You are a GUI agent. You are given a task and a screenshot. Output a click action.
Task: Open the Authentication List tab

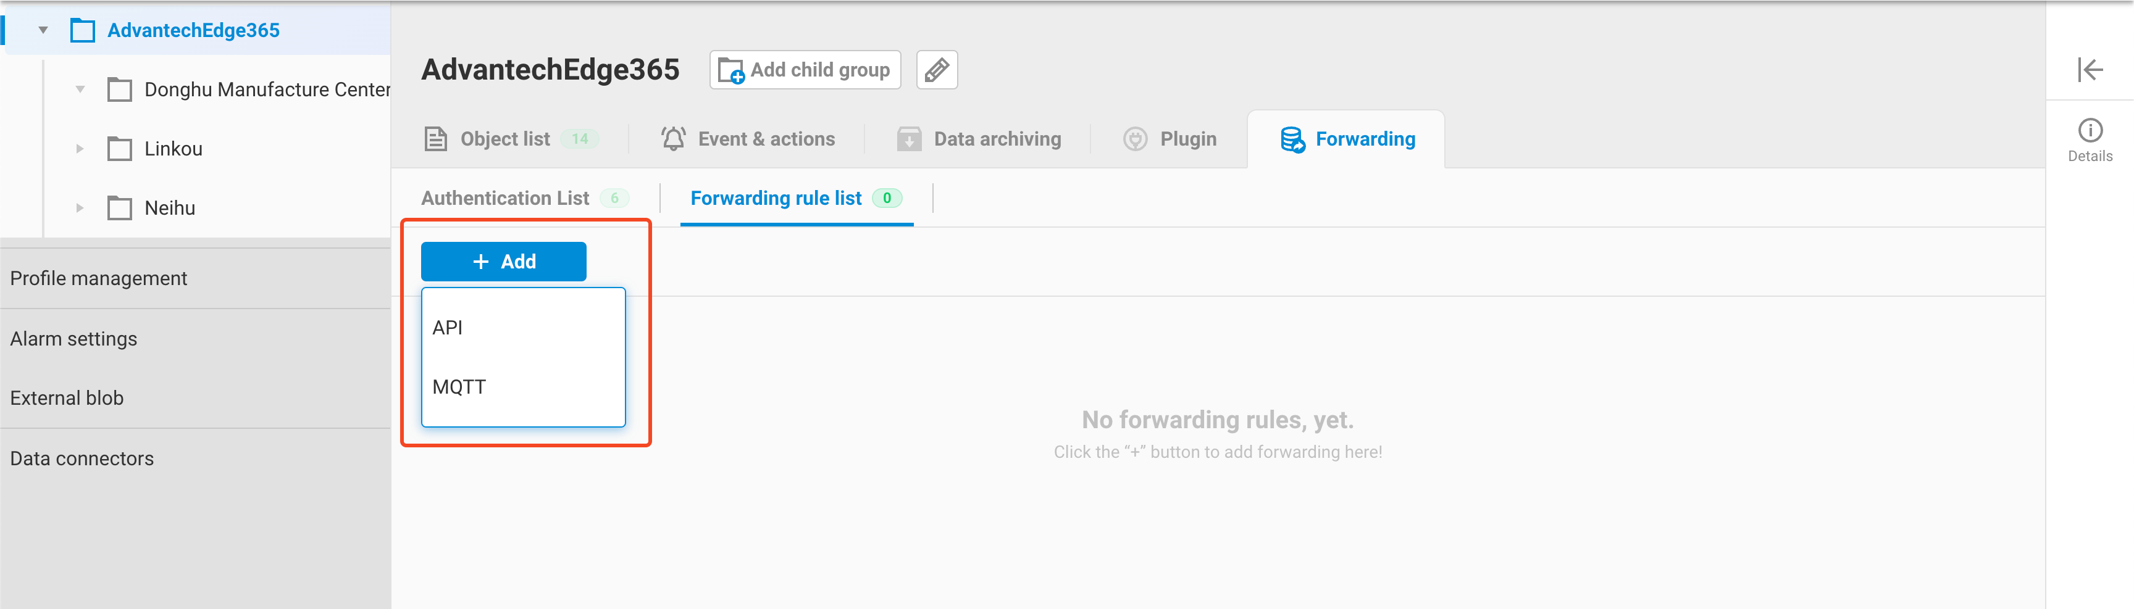[x=505, y=198]
